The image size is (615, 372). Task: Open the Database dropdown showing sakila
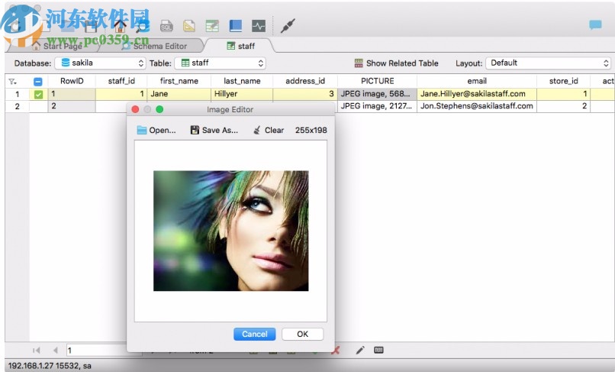101,63
